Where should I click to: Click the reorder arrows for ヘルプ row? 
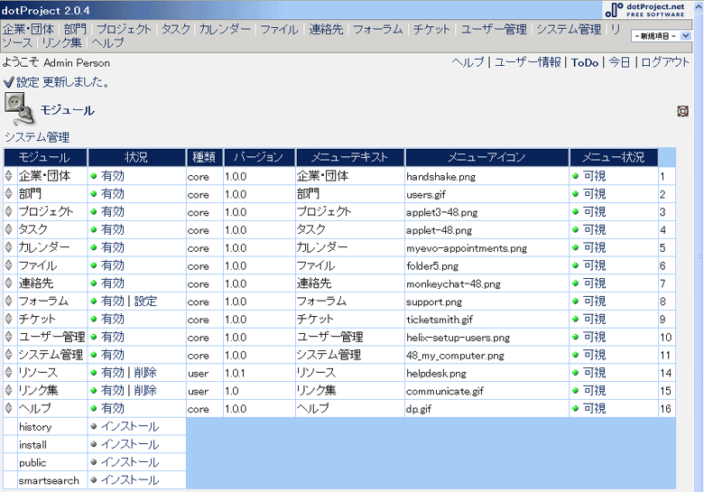[x=8, y=408]
